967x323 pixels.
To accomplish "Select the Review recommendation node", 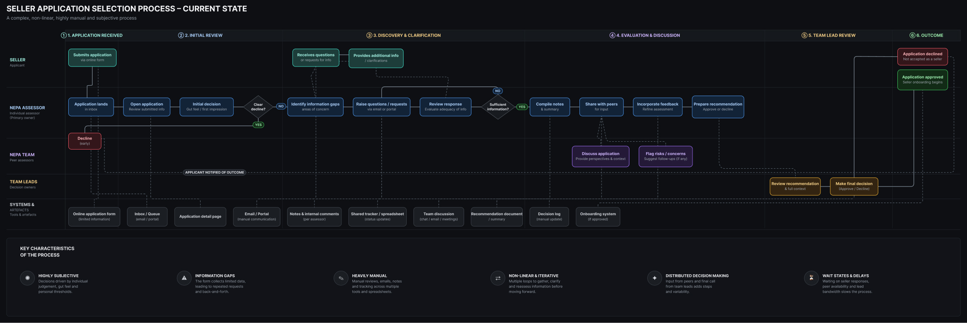I will pos(795,186).
